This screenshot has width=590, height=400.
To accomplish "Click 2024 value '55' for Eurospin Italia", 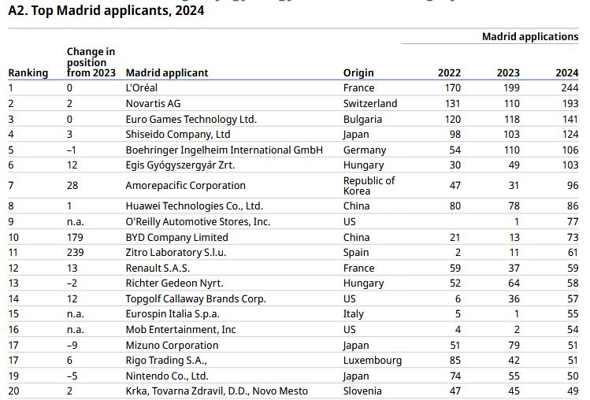I will pos(573,314).
